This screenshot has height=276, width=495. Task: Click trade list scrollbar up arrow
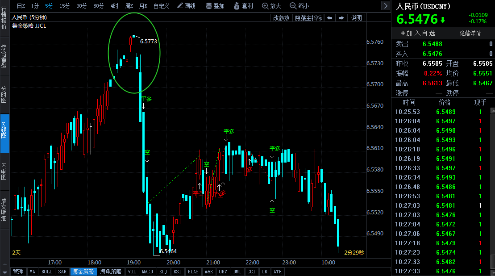[x=493, y=110]
